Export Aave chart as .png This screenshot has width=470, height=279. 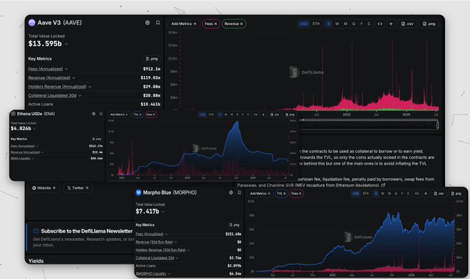[x=429, y=24]
